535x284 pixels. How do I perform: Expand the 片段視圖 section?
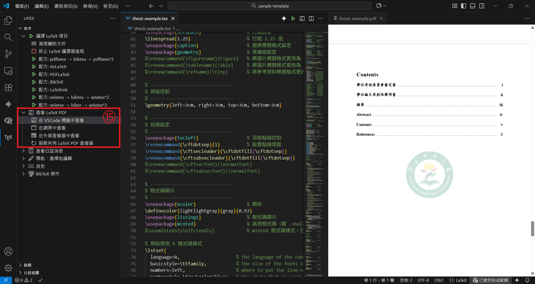(x=20, y=273)
